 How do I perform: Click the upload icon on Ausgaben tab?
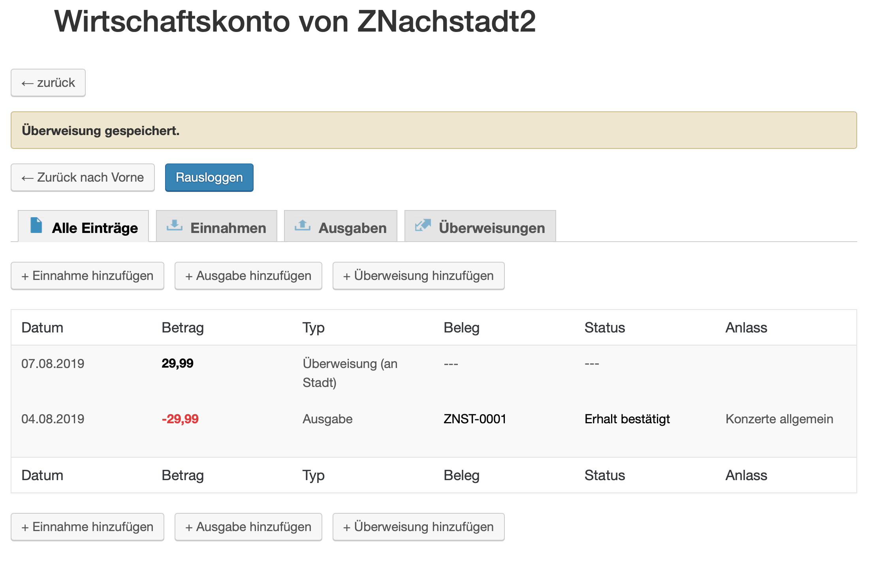tap(303, 225)
